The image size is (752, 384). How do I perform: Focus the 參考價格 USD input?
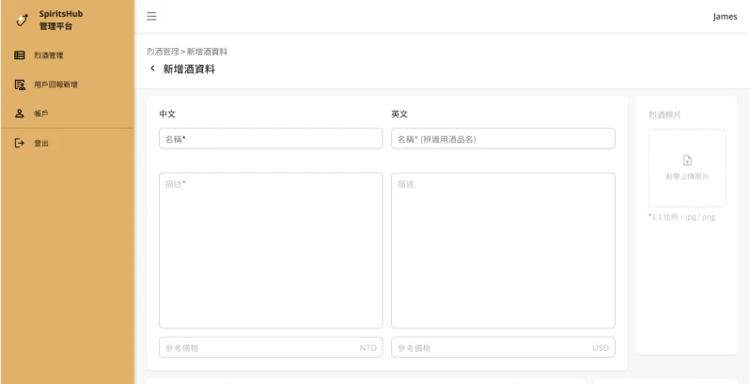503,347
